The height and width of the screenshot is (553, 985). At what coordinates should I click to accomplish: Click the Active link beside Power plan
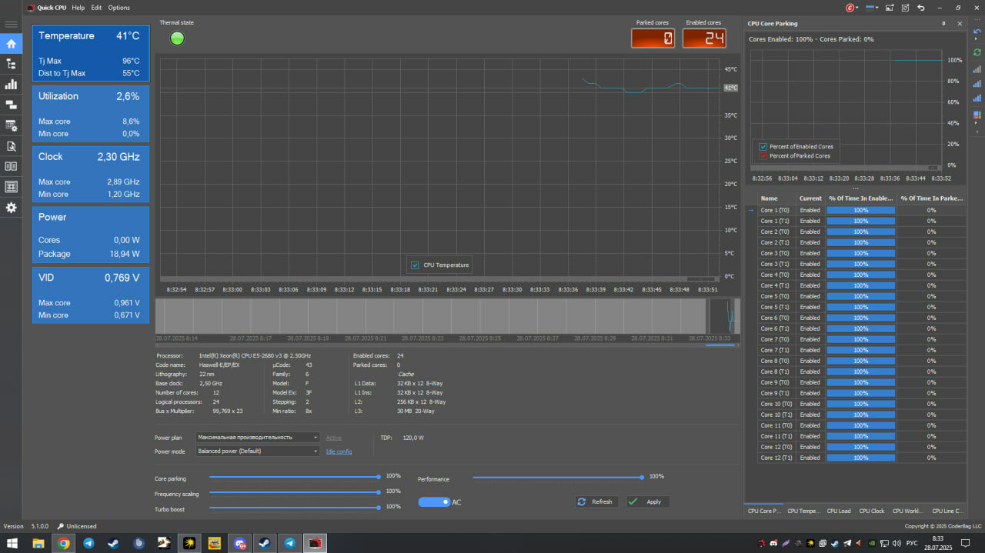(333, 438)
